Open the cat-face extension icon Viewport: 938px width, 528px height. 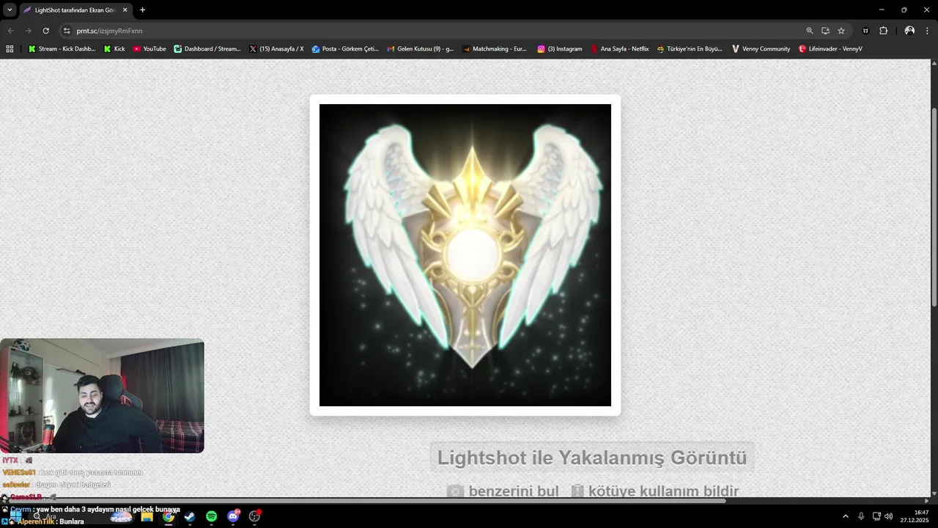(x=866, y=31)
